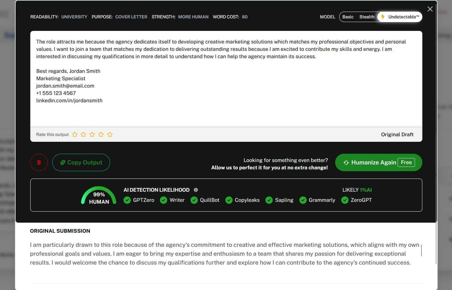View the Original Draft

click(397, 134)
